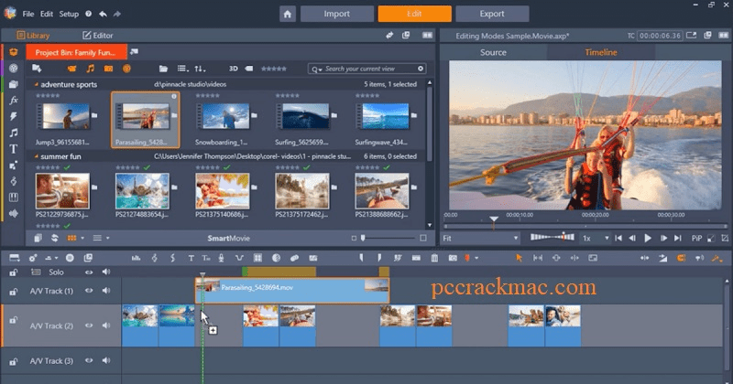Click the music note filter icon
This screenshot has height=384, width=733.
click(x=90, y=69)
